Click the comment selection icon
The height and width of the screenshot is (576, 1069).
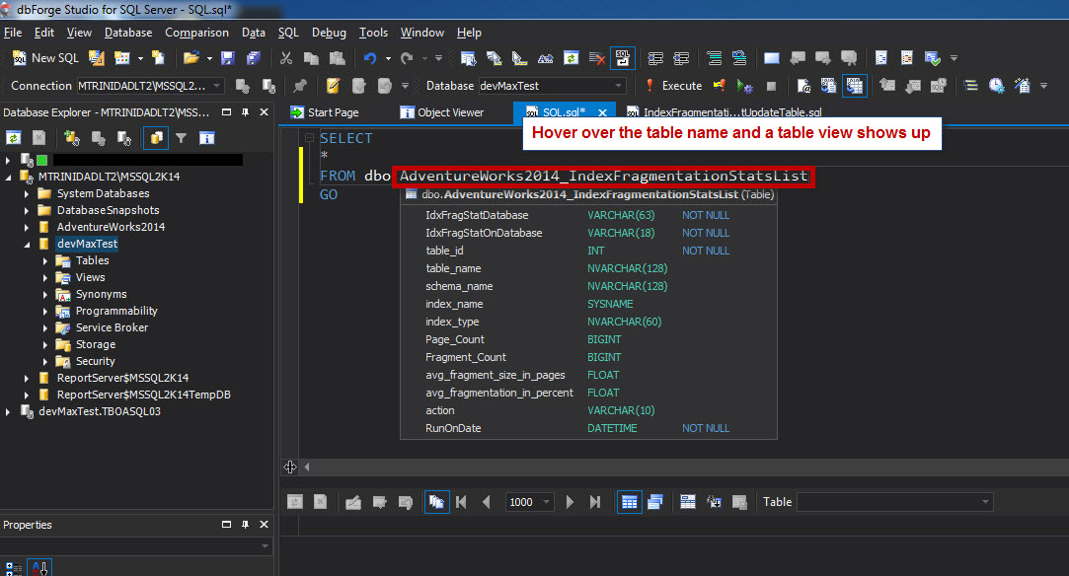point(715,58)
